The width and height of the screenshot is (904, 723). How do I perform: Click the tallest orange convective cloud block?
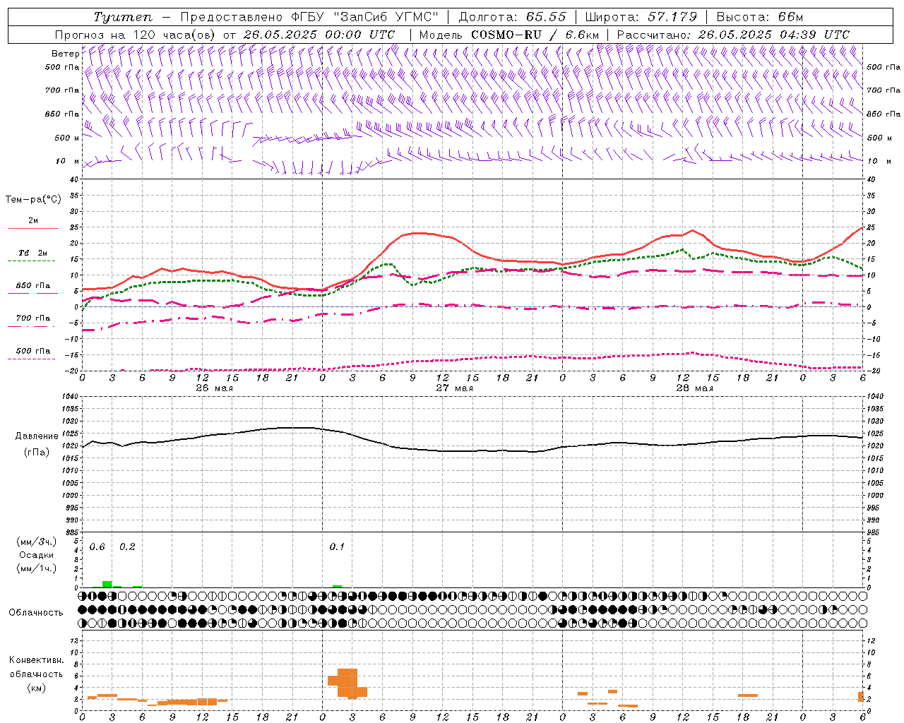click(x=347, y=683)
